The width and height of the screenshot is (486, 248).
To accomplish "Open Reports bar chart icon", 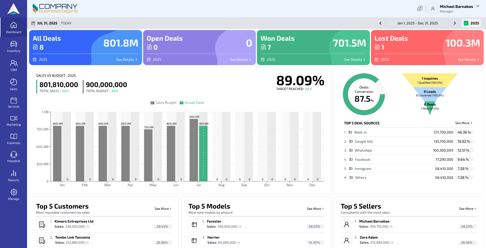I will click(x=14, y=173).
